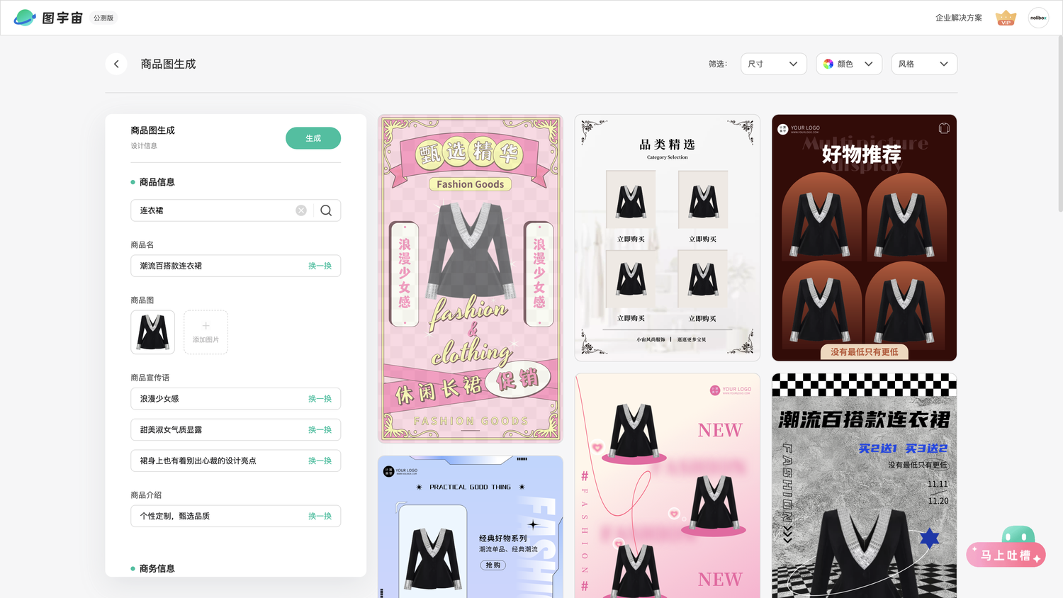Click the plus icon to add image

pos(206,326)
